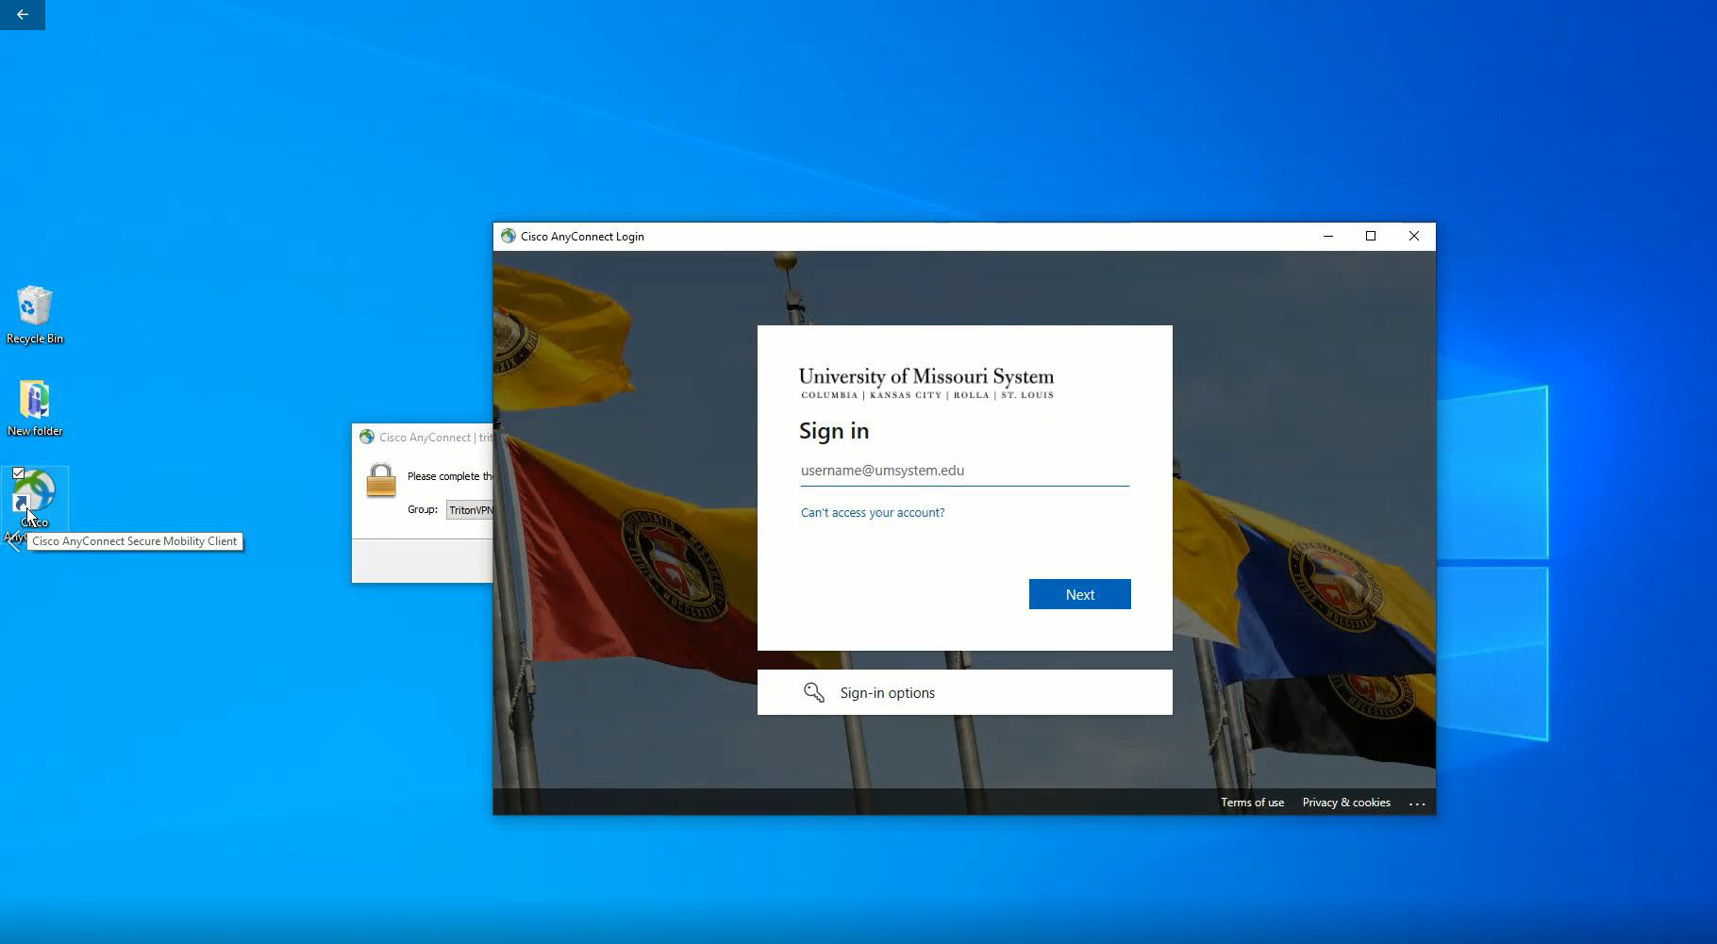Viewport: 1717px width, 944px height.
Task: Maximize the Cisco AnyConnect Login window
Action: click(x=1371, y=237)
